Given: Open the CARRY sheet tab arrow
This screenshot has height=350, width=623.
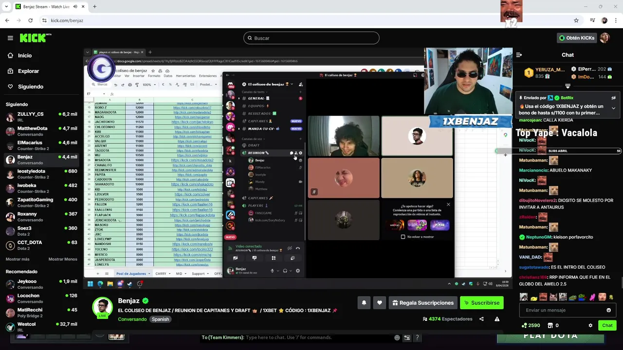Looking at the screenshot, I should (x=170, y=274).
